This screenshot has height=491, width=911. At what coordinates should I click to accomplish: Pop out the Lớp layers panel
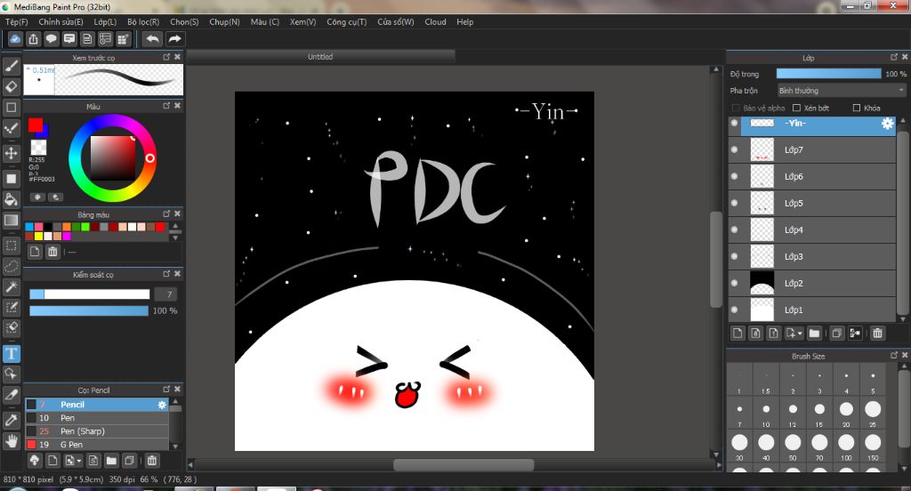click(894, 57)
